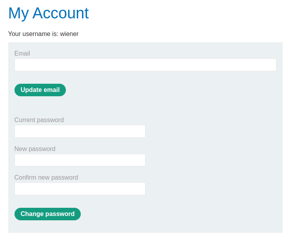Click gray panel space right of Change password
Image resolution: width=296 pixels, height=252 pixels.
[x=180, y=214]
